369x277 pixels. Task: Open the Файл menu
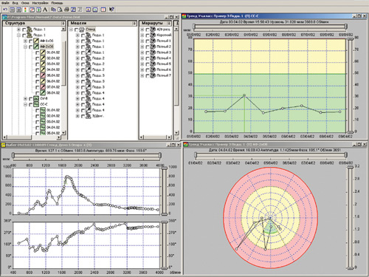coord(5,3)
